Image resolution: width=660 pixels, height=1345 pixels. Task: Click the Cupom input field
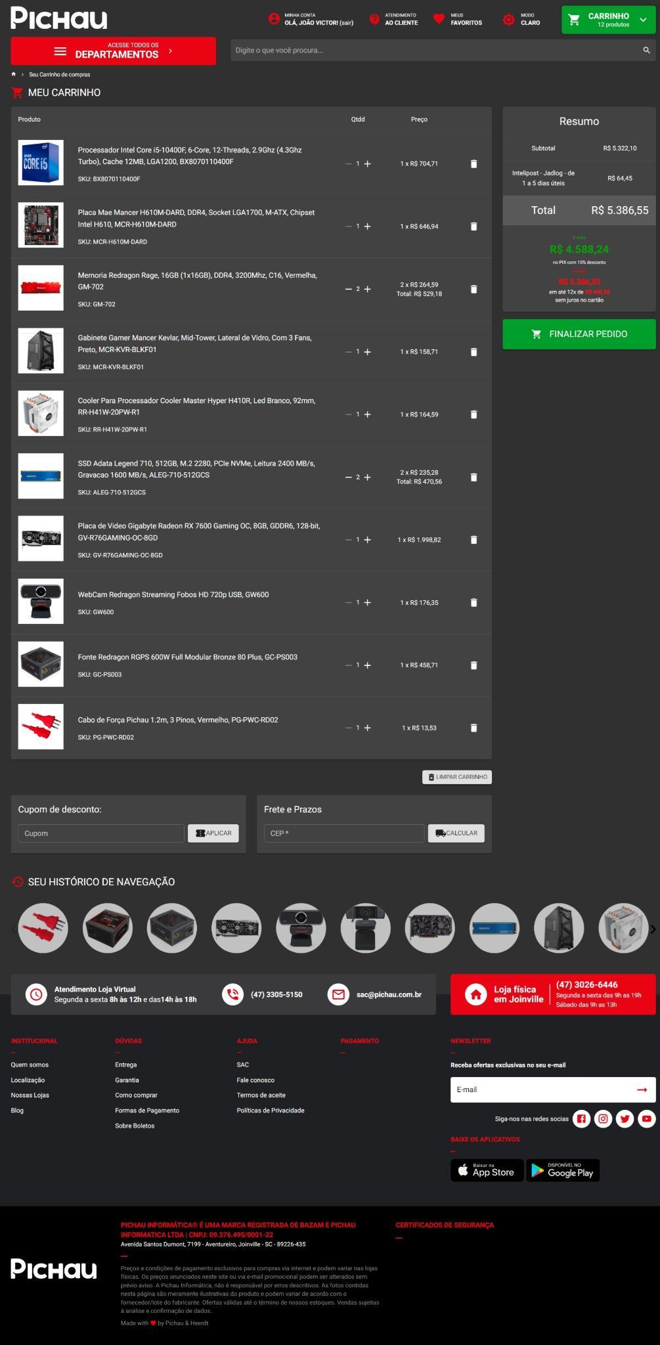pos(101,833)
